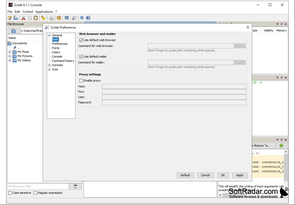295x205 pixels.
Task: Undock the News feed panel
Action: (x=281, y=140)
